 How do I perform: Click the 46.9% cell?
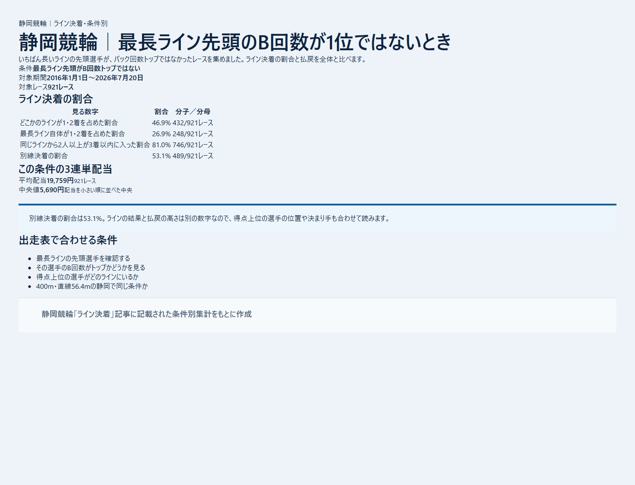click(161, 123)
